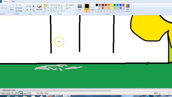Choose the Four-point star shape
Viewport: 172px width, 97px height.
point(48,11)
